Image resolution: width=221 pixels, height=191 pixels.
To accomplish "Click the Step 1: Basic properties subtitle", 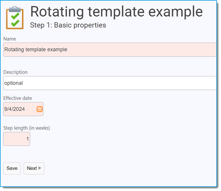I will (x=68, y=25).
